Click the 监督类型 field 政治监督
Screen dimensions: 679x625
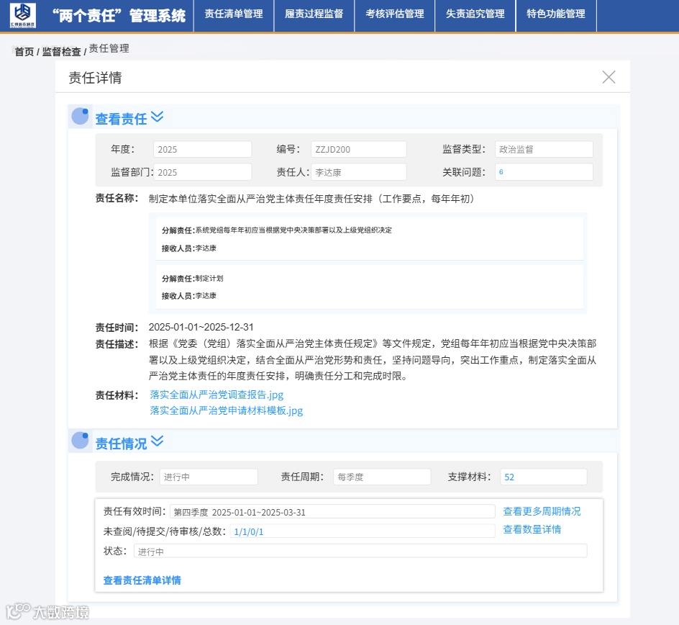click(x=544, y=150)
